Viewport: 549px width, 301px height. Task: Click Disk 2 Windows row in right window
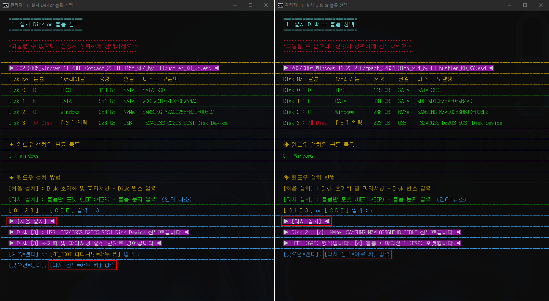pyautogui.click(x=386, y=112)
